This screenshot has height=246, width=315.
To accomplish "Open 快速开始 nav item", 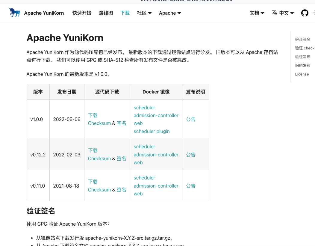I will click(x=82, y=13).
